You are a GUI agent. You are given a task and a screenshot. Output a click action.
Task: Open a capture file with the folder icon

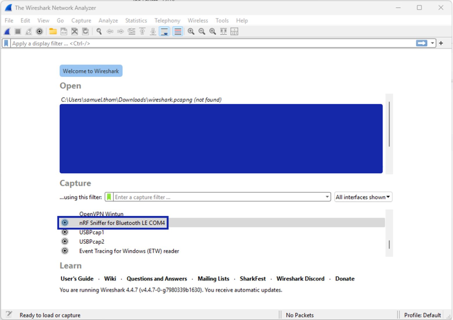(53, 31)
